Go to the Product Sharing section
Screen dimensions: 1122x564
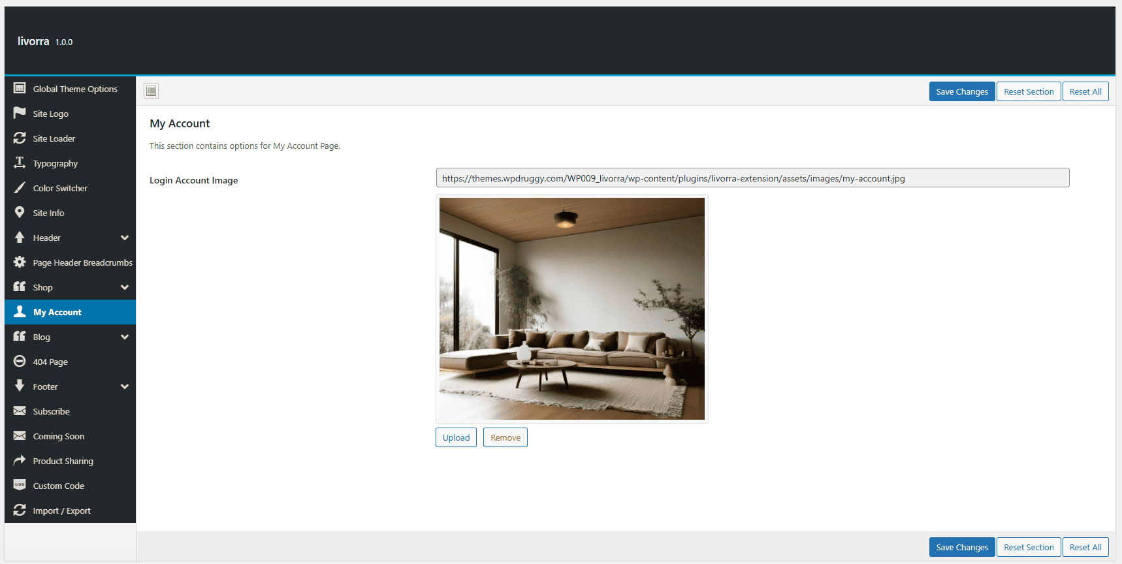(x=70, y=461)
